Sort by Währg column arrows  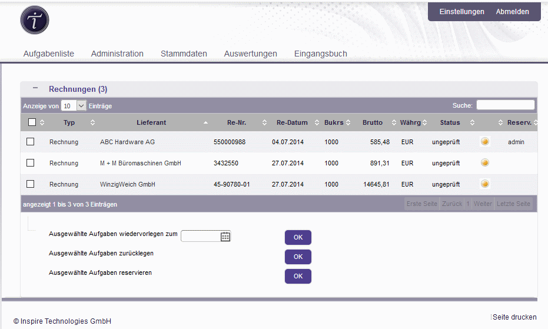pos(424,122)
